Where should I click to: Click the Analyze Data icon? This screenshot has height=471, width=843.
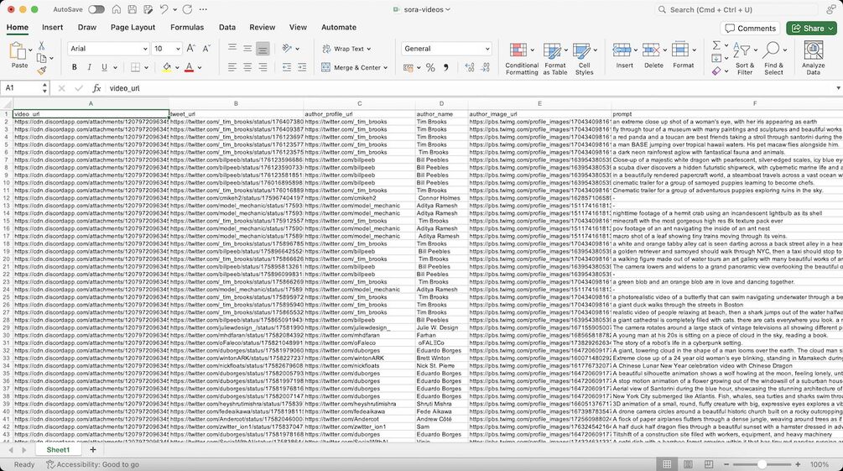[813, 50]
